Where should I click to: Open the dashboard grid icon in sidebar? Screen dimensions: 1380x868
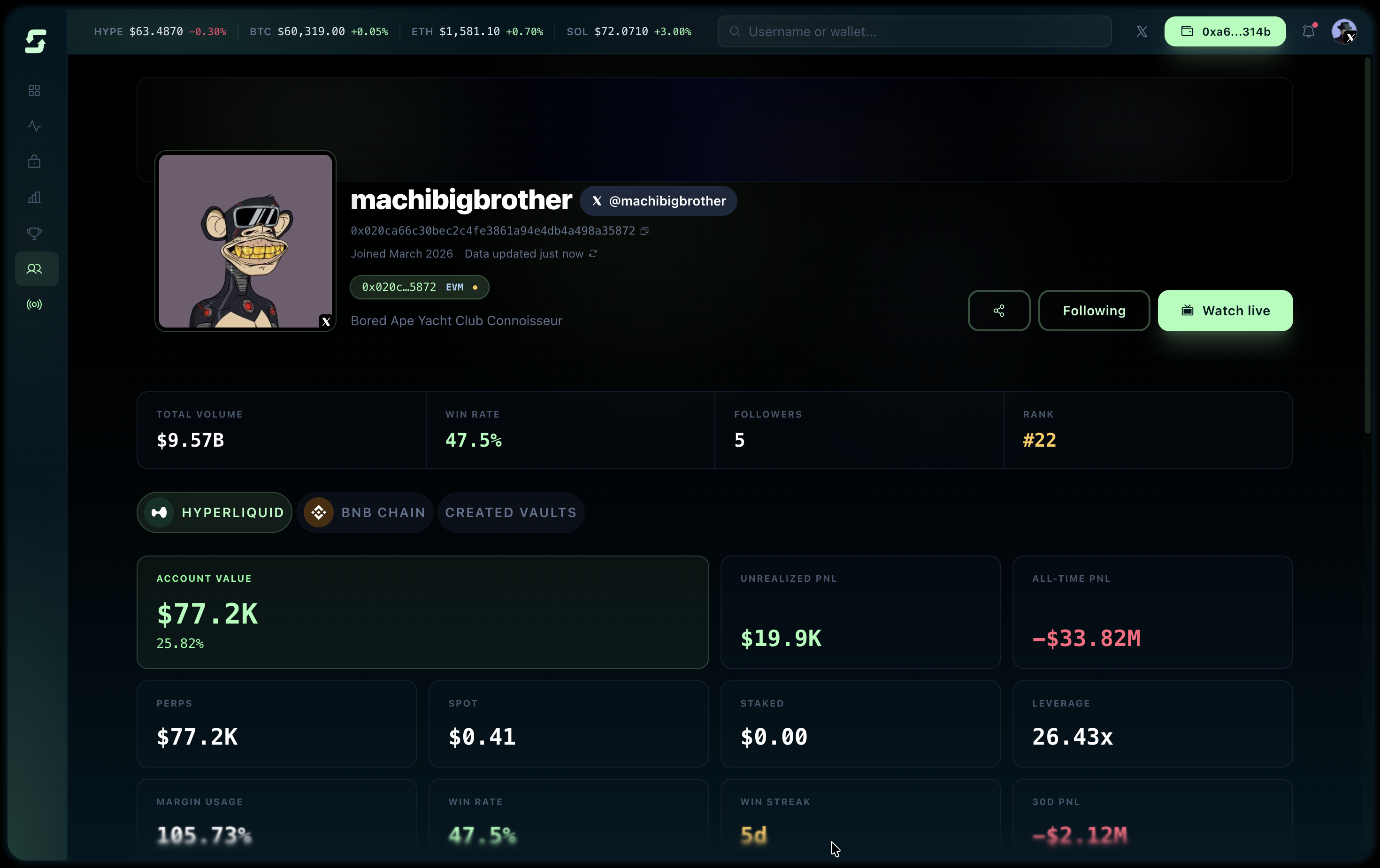[34, 91]
